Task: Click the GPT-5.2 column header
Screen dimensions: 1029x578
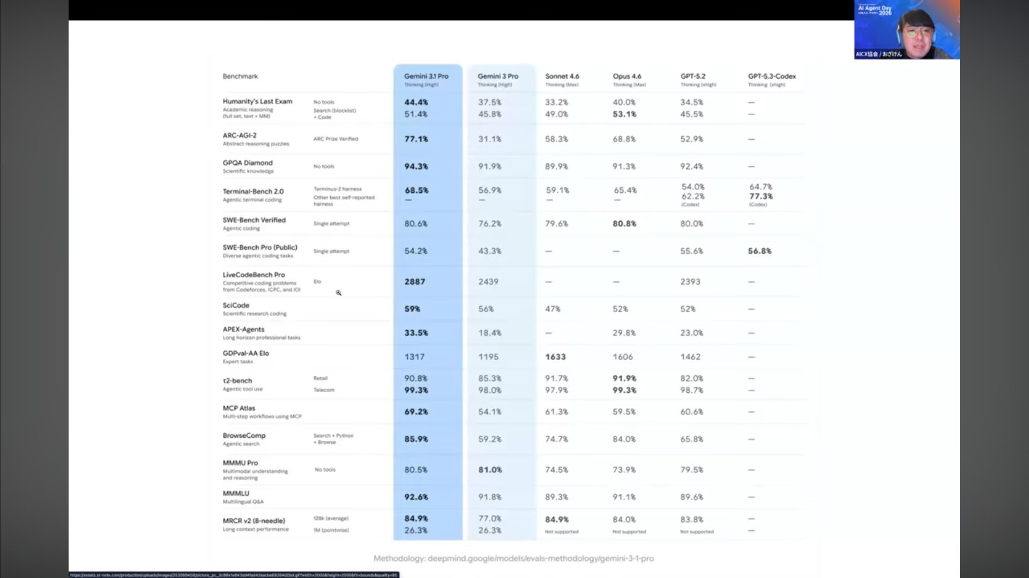Action: pos(692,77)
